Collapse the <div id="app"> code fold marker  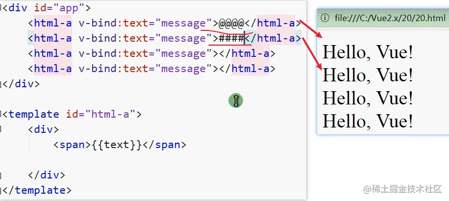[x=1, y=8]
